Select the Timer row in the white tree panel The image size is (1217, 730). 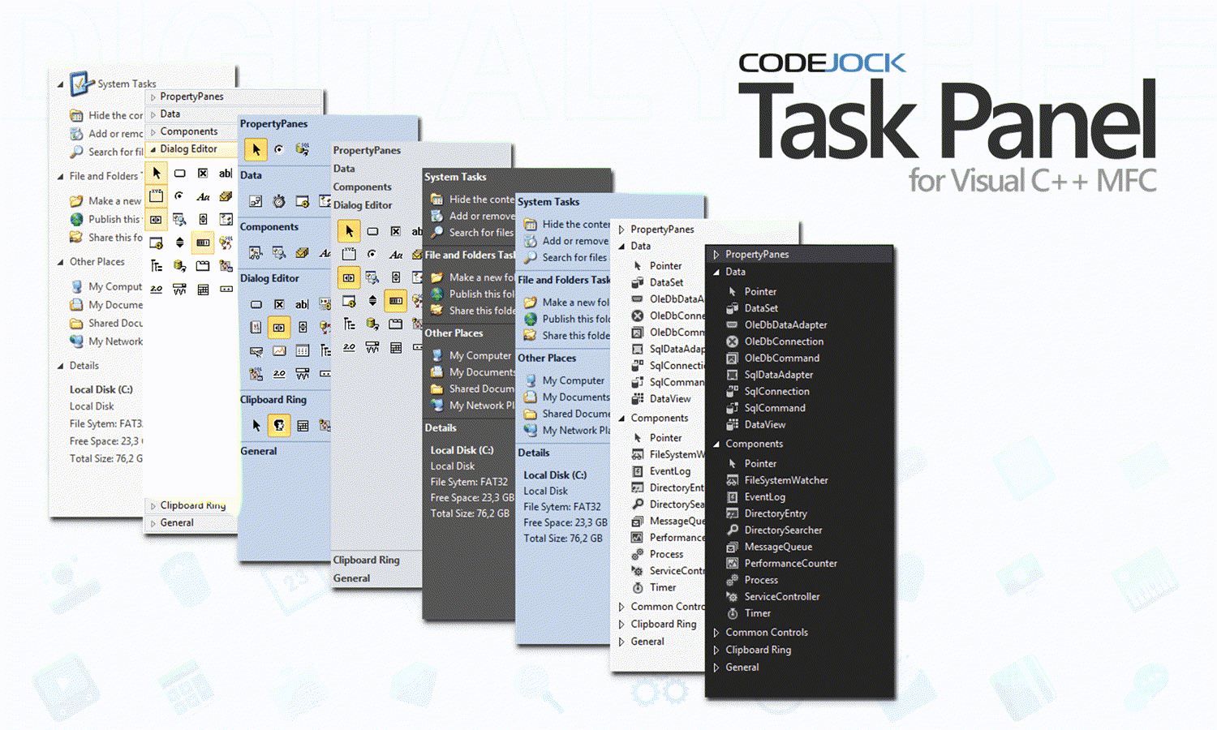pos(654,588)
